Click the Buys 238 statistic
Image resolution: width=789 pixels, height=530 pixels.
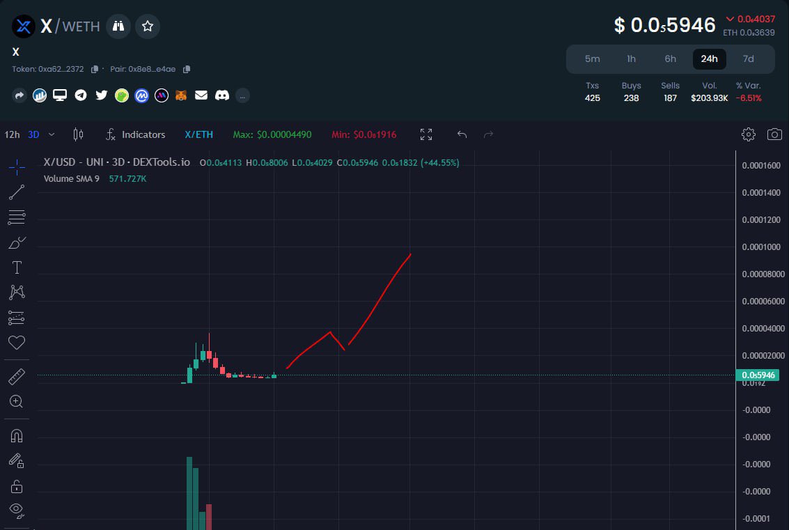[632, 92]
